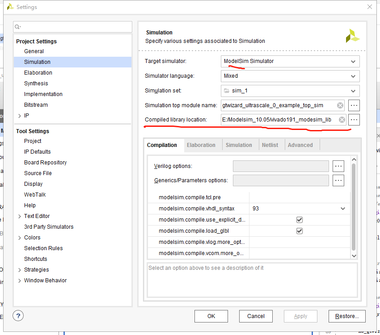The width and height of the screenshot is (380, 335).
Task: Switch to the Advanced tab
Action: [x=300, y=145]
